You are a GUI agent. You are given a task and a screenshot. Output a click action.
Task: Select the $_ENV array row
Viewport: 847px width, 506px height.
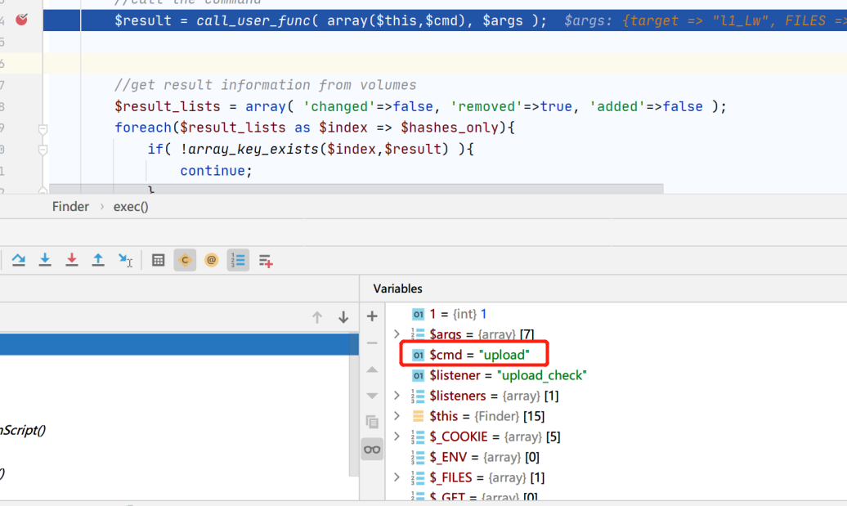[616, 458]
